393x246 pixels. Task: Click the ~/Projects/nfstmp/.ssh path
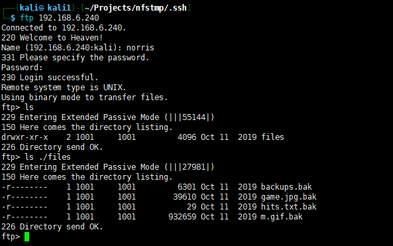[x=136, y=8]
